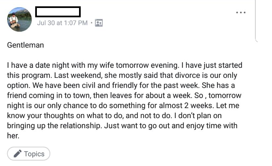Click the redacted author name
272x166 pixels.
coord(58,12)
